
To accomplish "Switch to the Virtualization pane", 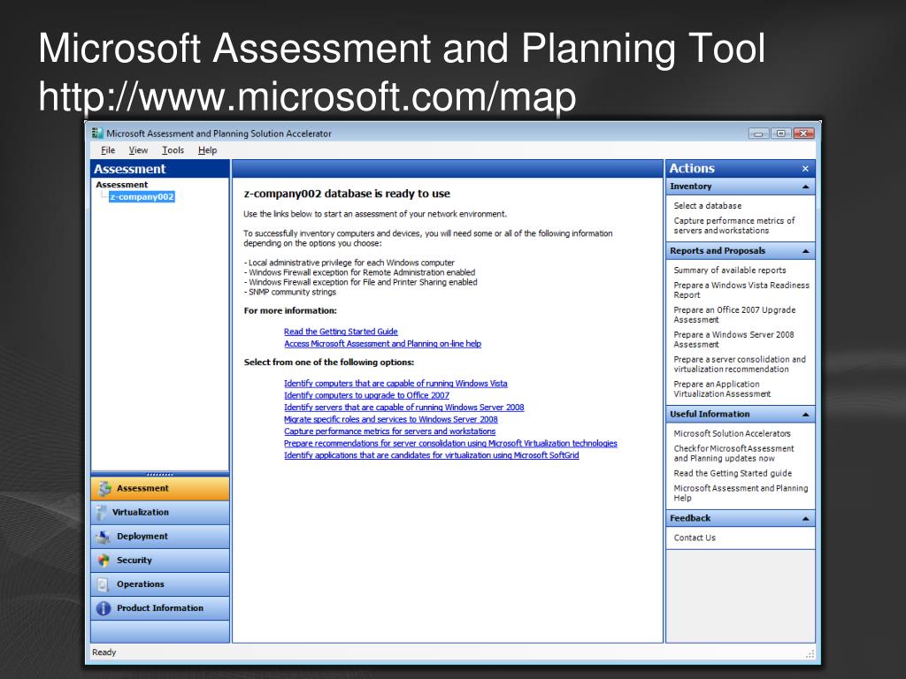I will [x=160, y=513].
